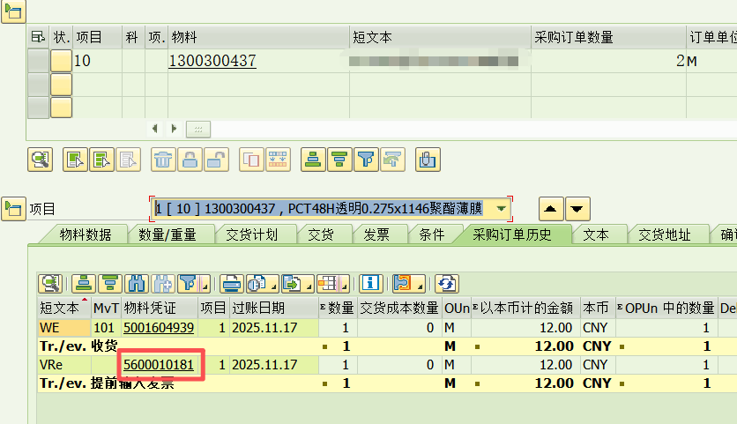Click the refresh icon in history toolbar
Screen dimensions: 737x424
click(447, 284)
